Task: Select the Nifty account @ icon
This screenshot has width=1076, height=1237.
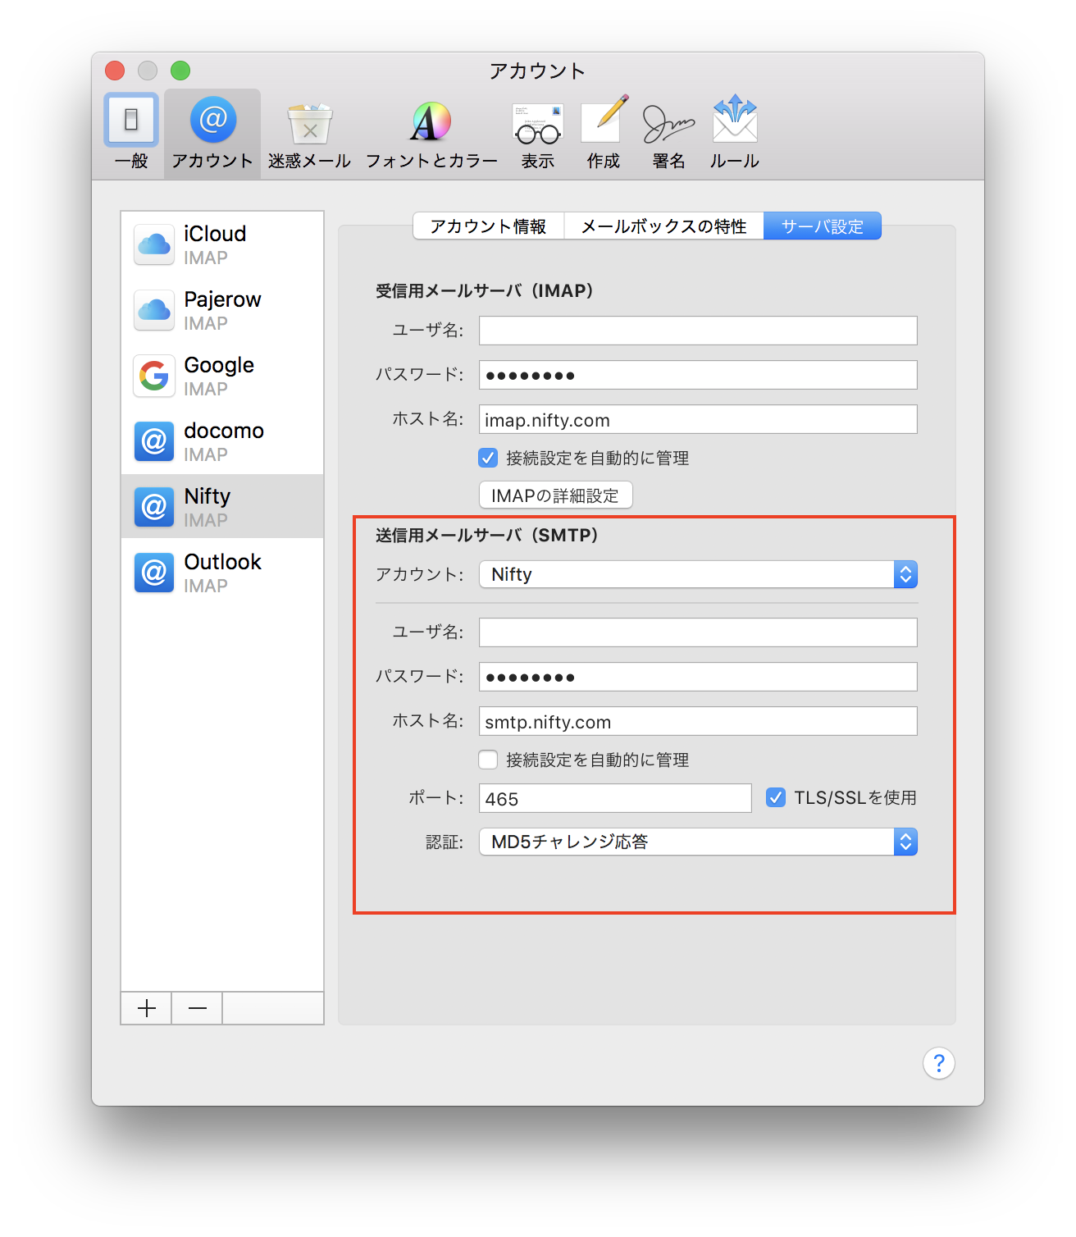Action: pos(154,507)
